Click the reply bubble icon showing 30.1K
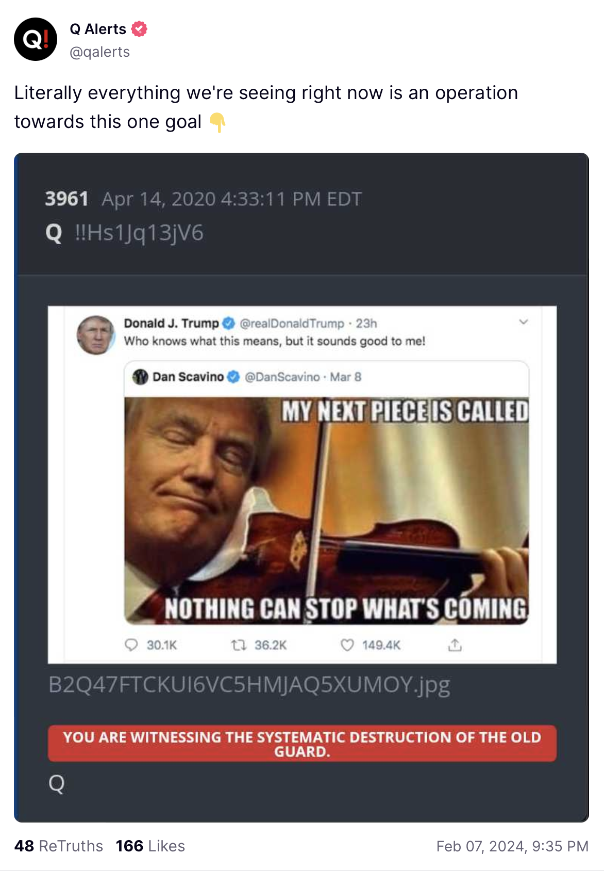Screen dimensions: 604x871 click(x=132, y=645)
